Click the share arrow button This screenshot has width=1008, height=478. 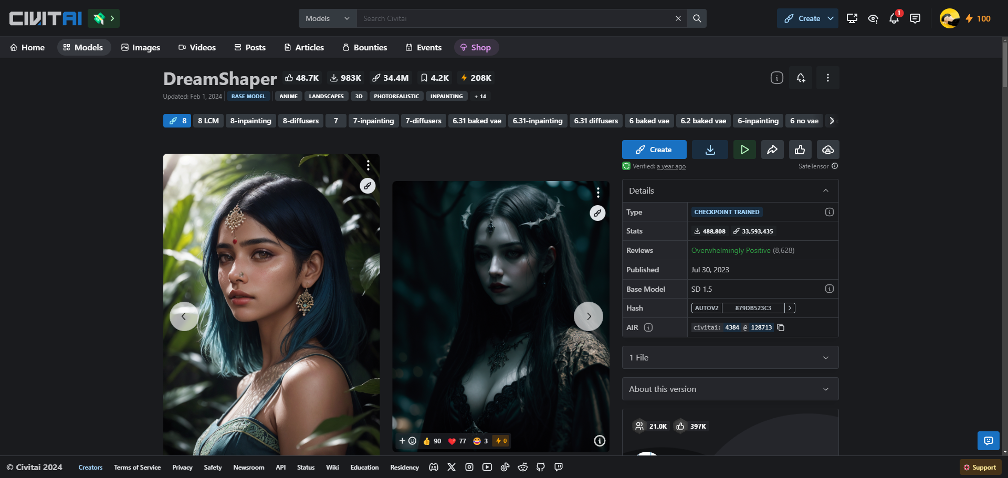point(772,150)
